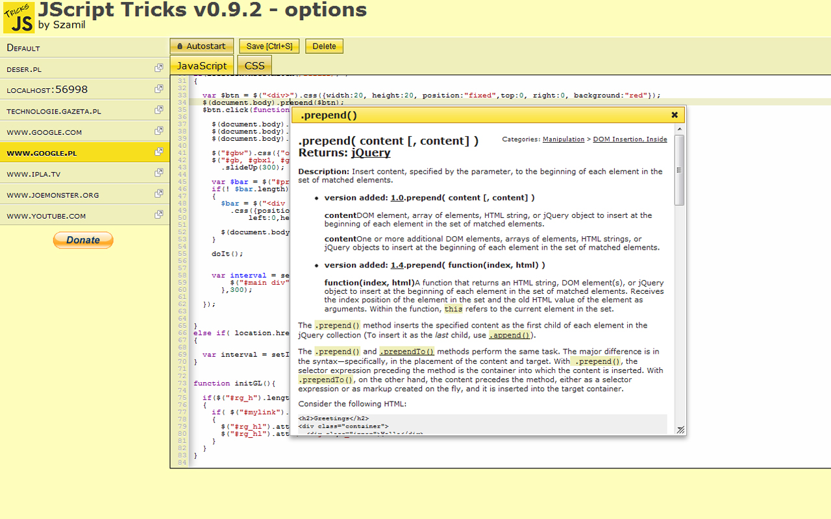Select www.google.pl site entry

84,152
